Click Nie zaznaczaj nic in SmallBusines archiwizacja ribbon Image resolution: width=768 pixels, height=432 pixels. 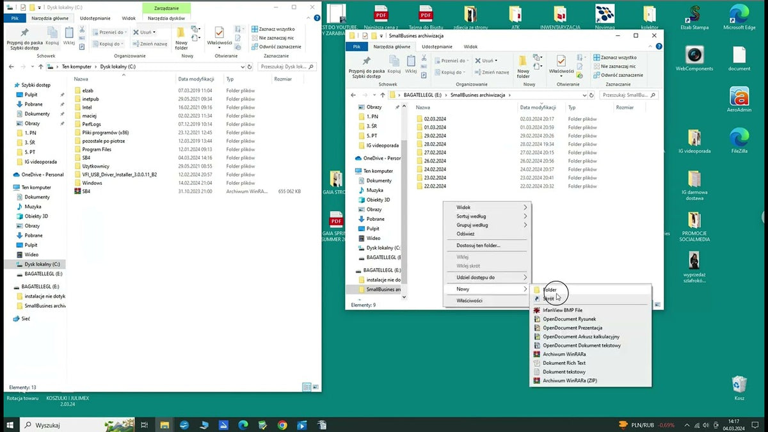pyautogui.click(x=614, y=66)
